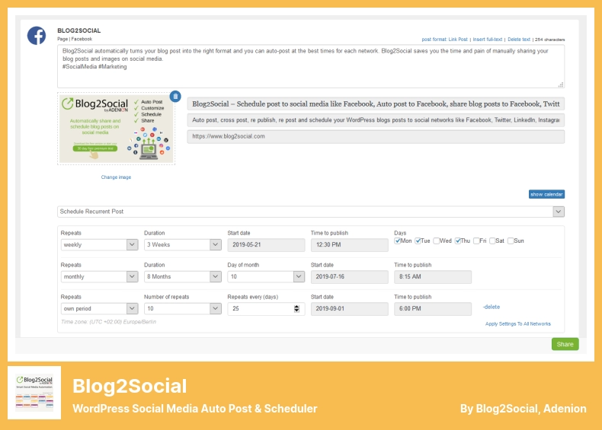This screenshot has height=430, width=602.
Task: Enable the Sun day checkbox
Action: pyautogui.click(x=511, y=241)
